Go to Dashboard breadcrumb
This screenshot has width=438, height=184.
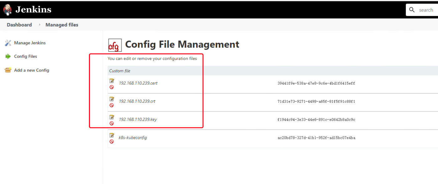19,25
